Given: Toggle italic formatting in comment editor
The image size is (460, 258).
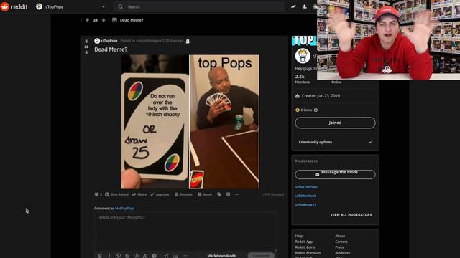Looking at the screenshot, I should [x=109, y=256].
